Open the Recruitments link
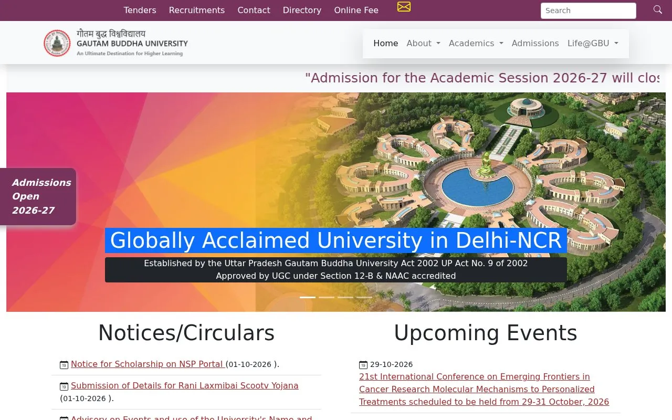Screen dimensions: 672x420 (197, 10)
